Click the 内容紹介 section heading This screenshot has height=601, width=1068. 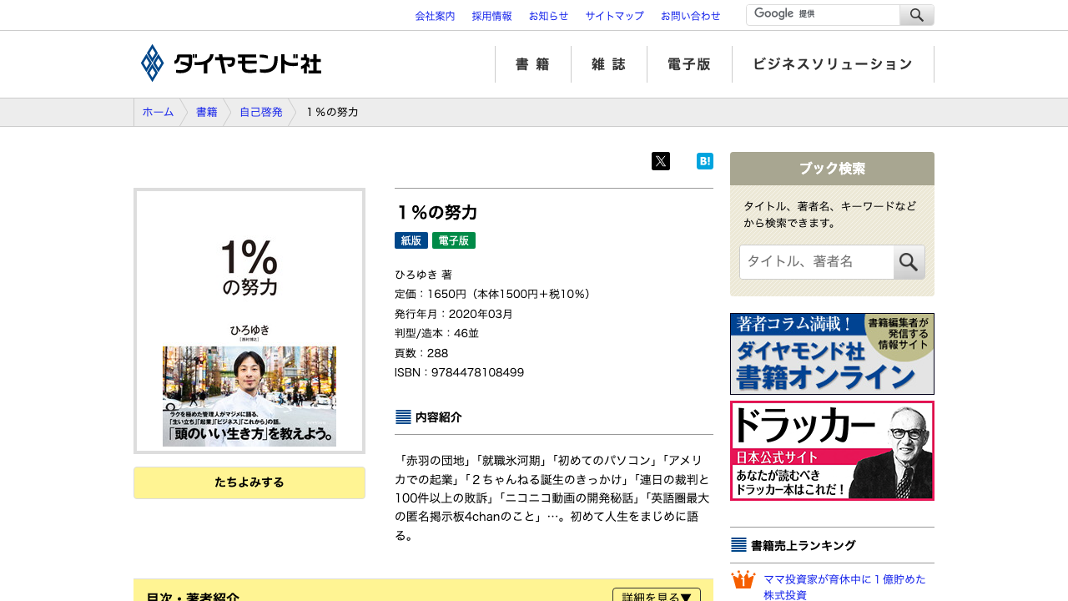pyautogui.click(x=438, y=417)
